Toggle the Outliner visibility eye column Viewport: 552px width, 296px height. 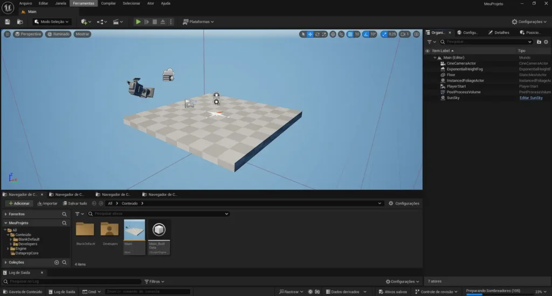[x=428, y=51]
